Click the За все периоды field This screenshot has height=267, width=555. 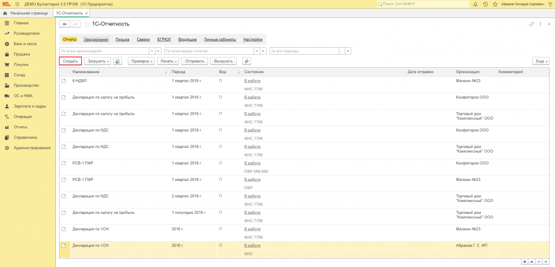(x=304, y=51)
